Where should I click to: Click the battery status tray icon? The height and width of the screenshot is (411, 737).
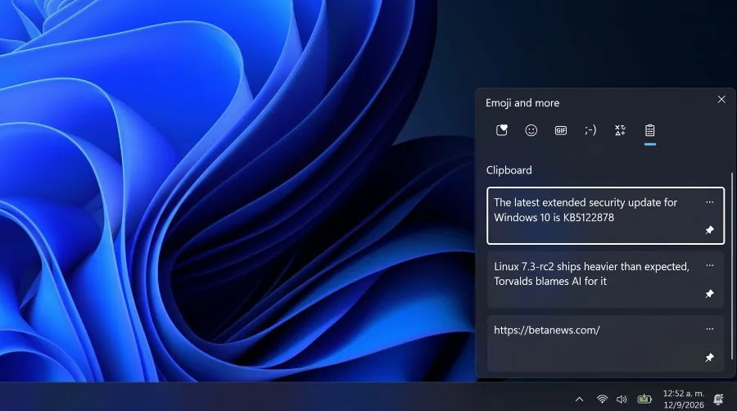644,400
